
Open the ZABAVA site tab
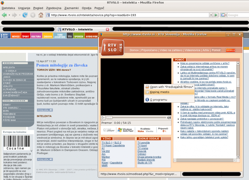(x=48, y=36)
